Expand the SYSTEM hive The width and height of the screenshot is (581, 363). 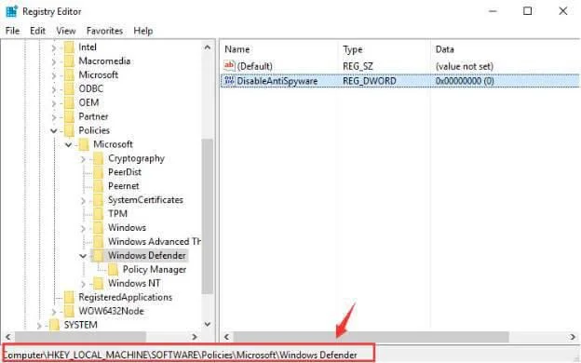pos(39,325)
